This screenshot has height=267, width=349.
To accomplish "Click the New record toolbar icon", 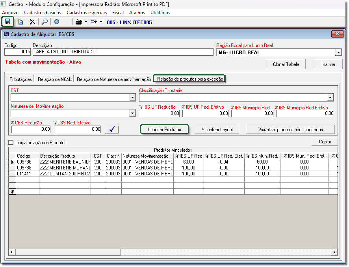I will [20, 22].
